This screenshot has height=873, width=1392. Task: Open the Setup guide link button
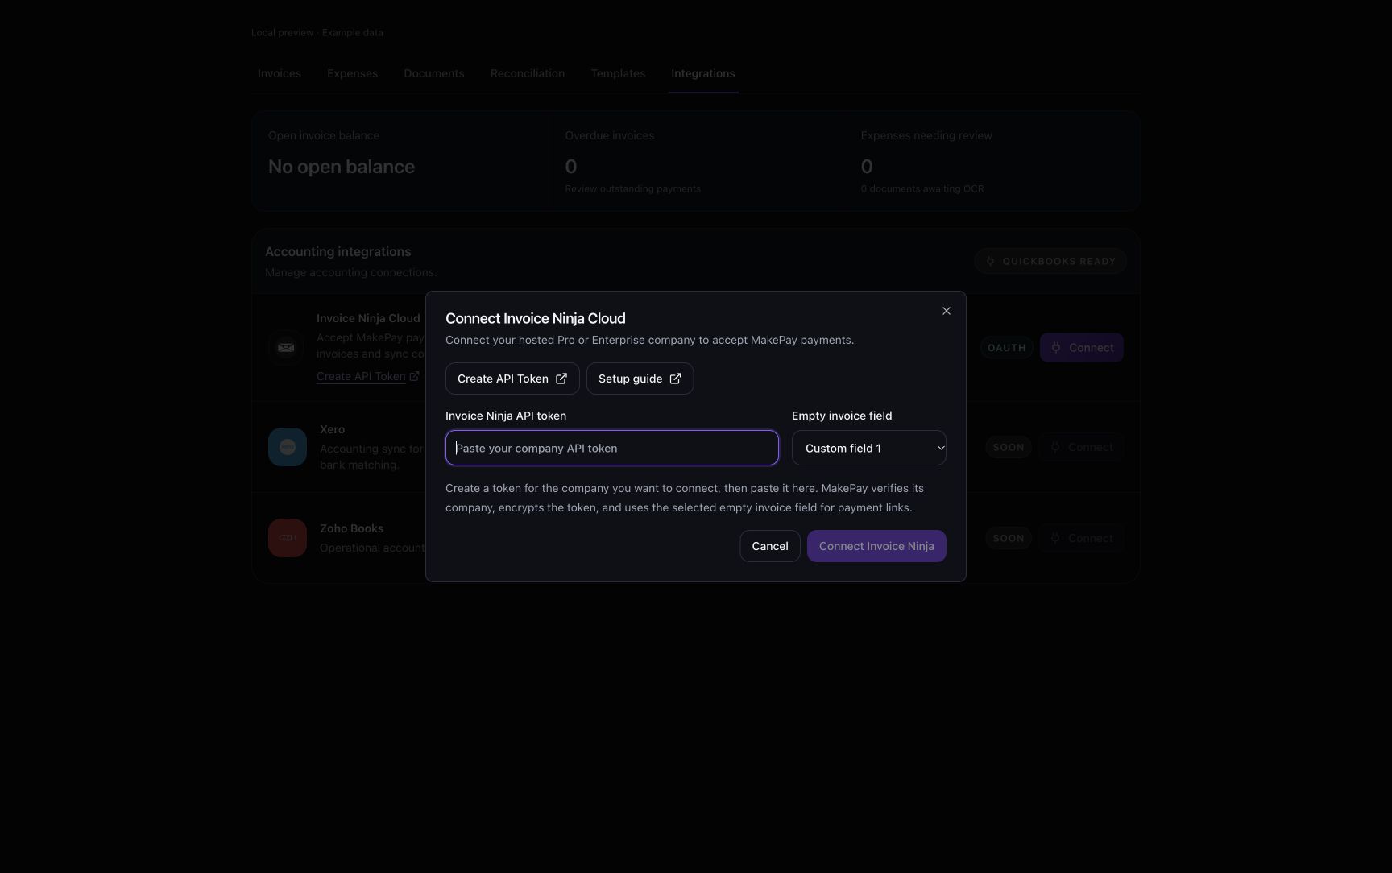(640, 379)
